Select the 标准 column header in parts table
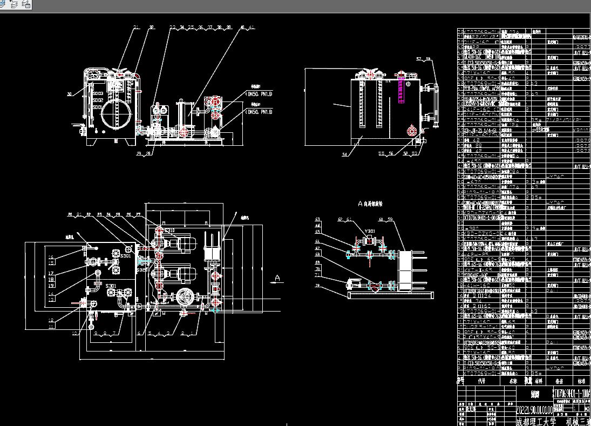The width and height of the screenshot is (591, 426). 582,381
